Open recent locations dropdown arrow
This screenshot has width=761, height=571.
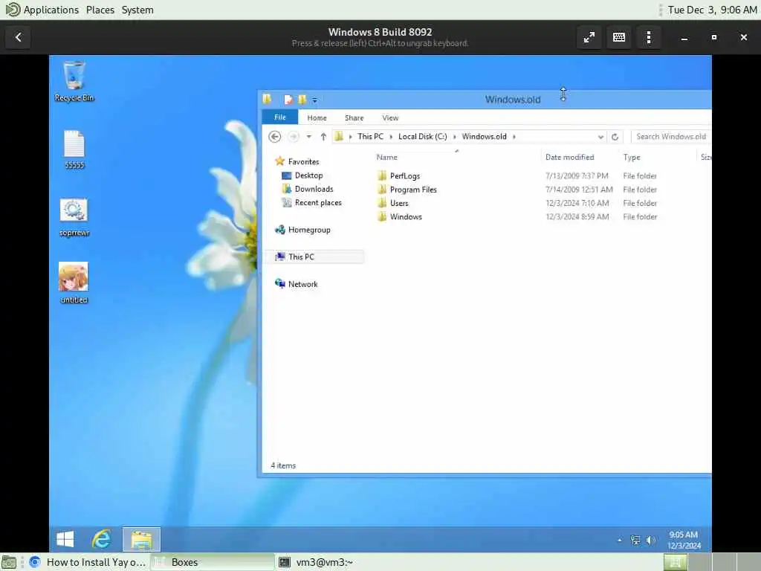point(308,137)
